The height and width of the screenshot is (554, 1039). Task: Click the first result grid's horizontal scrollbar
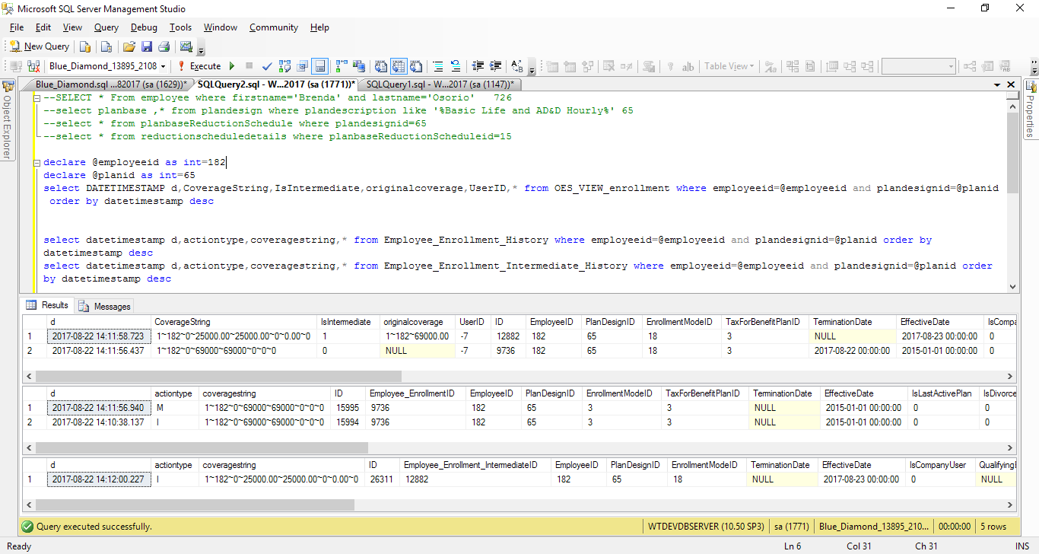point(218,376)
